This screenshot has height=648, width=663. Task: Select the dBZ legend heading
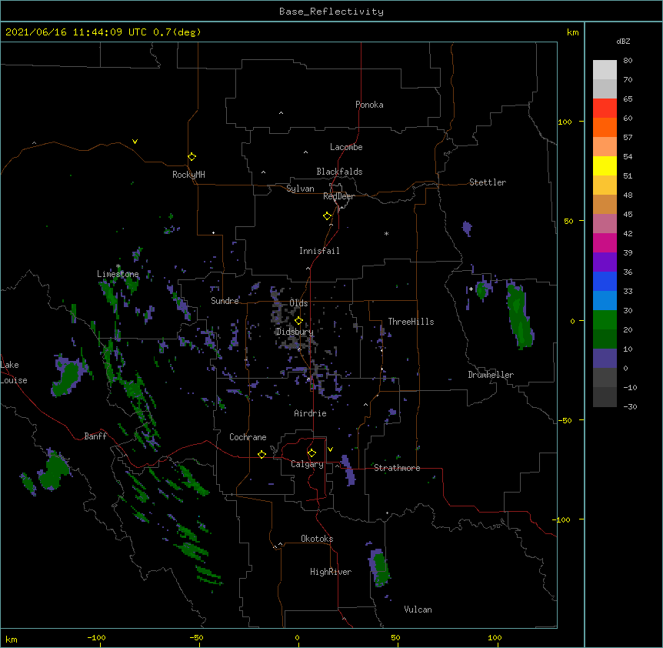tap(623, 41)
